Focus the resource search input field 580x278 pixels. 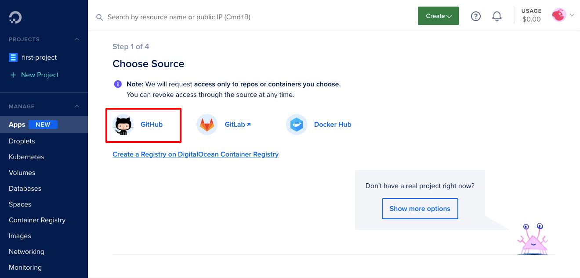click(220, 17)
